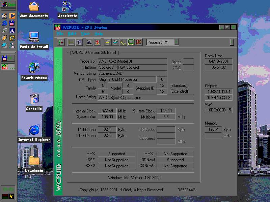
Task: Click the CPU Type field Original OEM Processor
Action: pyautogui.click(x=127, y=79)
